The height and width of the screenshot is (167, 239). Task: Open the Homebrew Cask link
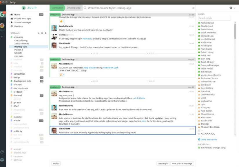pos(111,68)
